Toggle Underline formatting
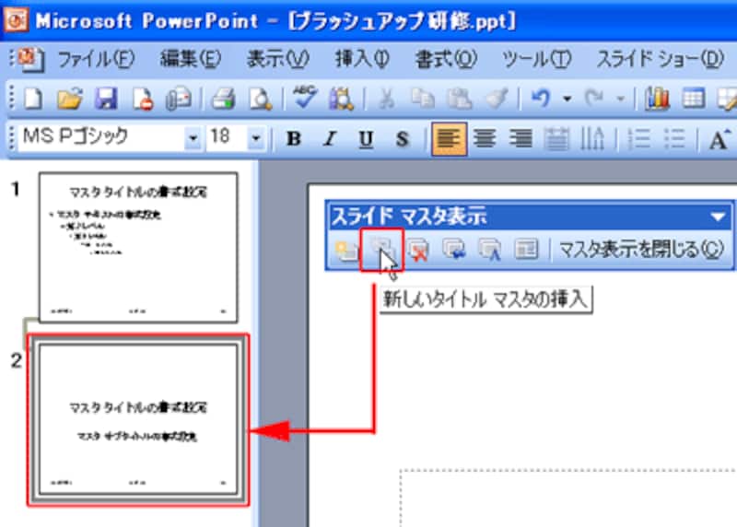The width and height of the screenshot is (737, 527). coord(366,139)
